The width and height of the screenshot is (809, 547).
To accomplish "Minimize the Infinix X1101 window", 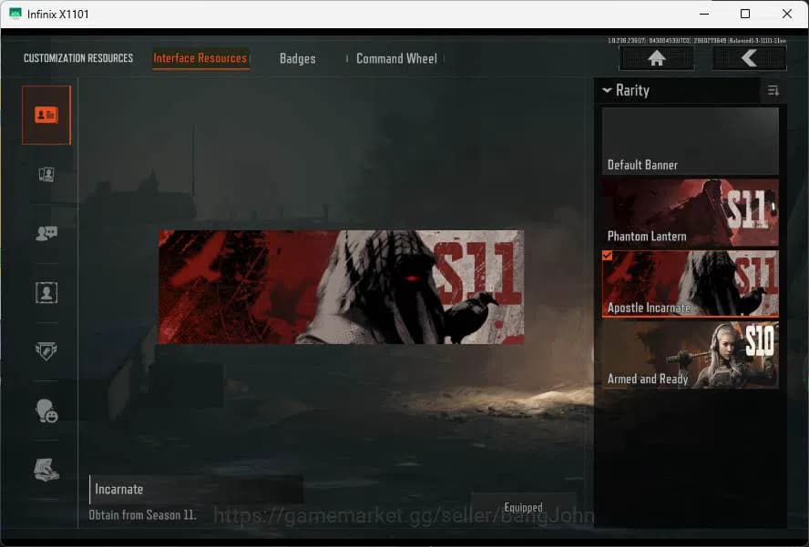I will point(704,14).
